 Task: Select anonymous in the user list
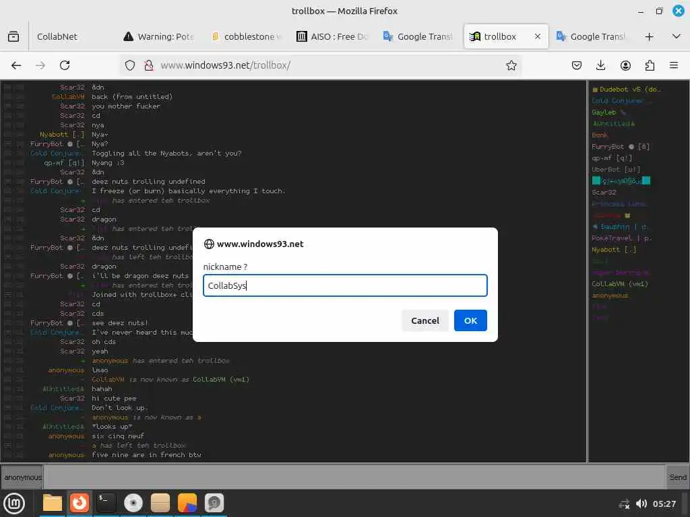(x=610, y=295)
